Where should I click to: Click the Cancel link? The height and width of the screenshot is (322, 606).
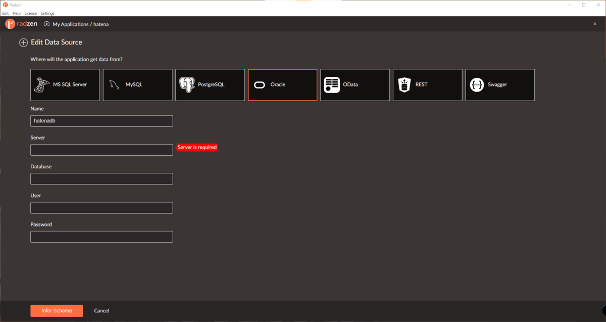tap(102, 310)
